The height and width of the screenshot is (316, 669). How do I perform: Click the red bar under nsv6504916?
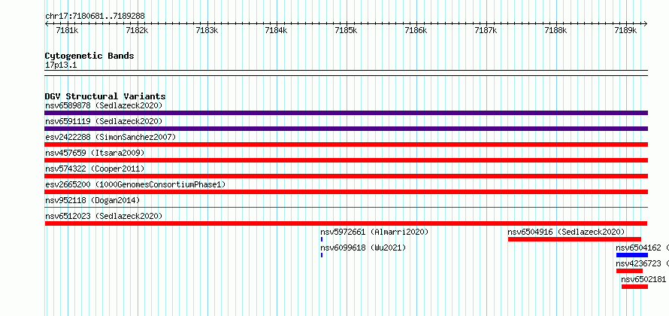[x=574, y=239]
